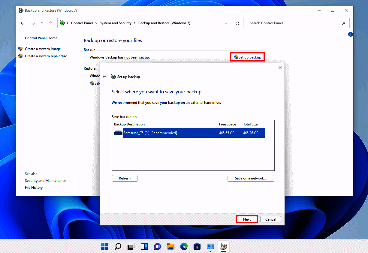Open the Create a system image wizard
The height and width of the screenshot is (253, 368).
click(43, 49)
